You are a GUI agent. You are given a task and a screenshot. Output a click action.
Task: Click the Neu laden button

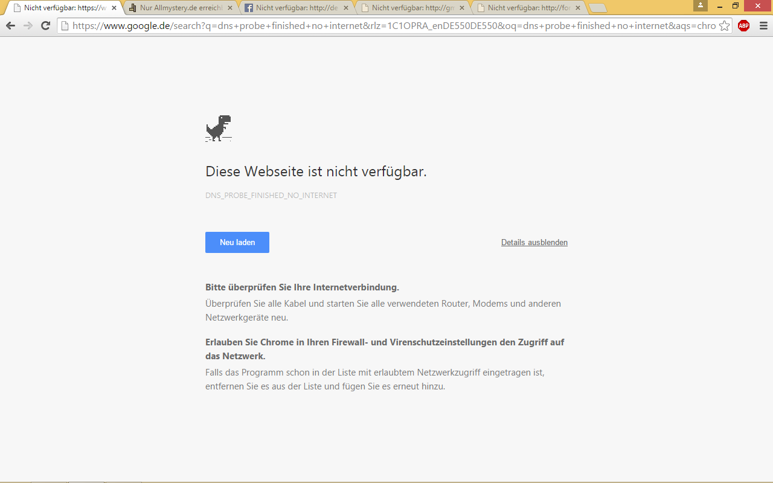237,242
